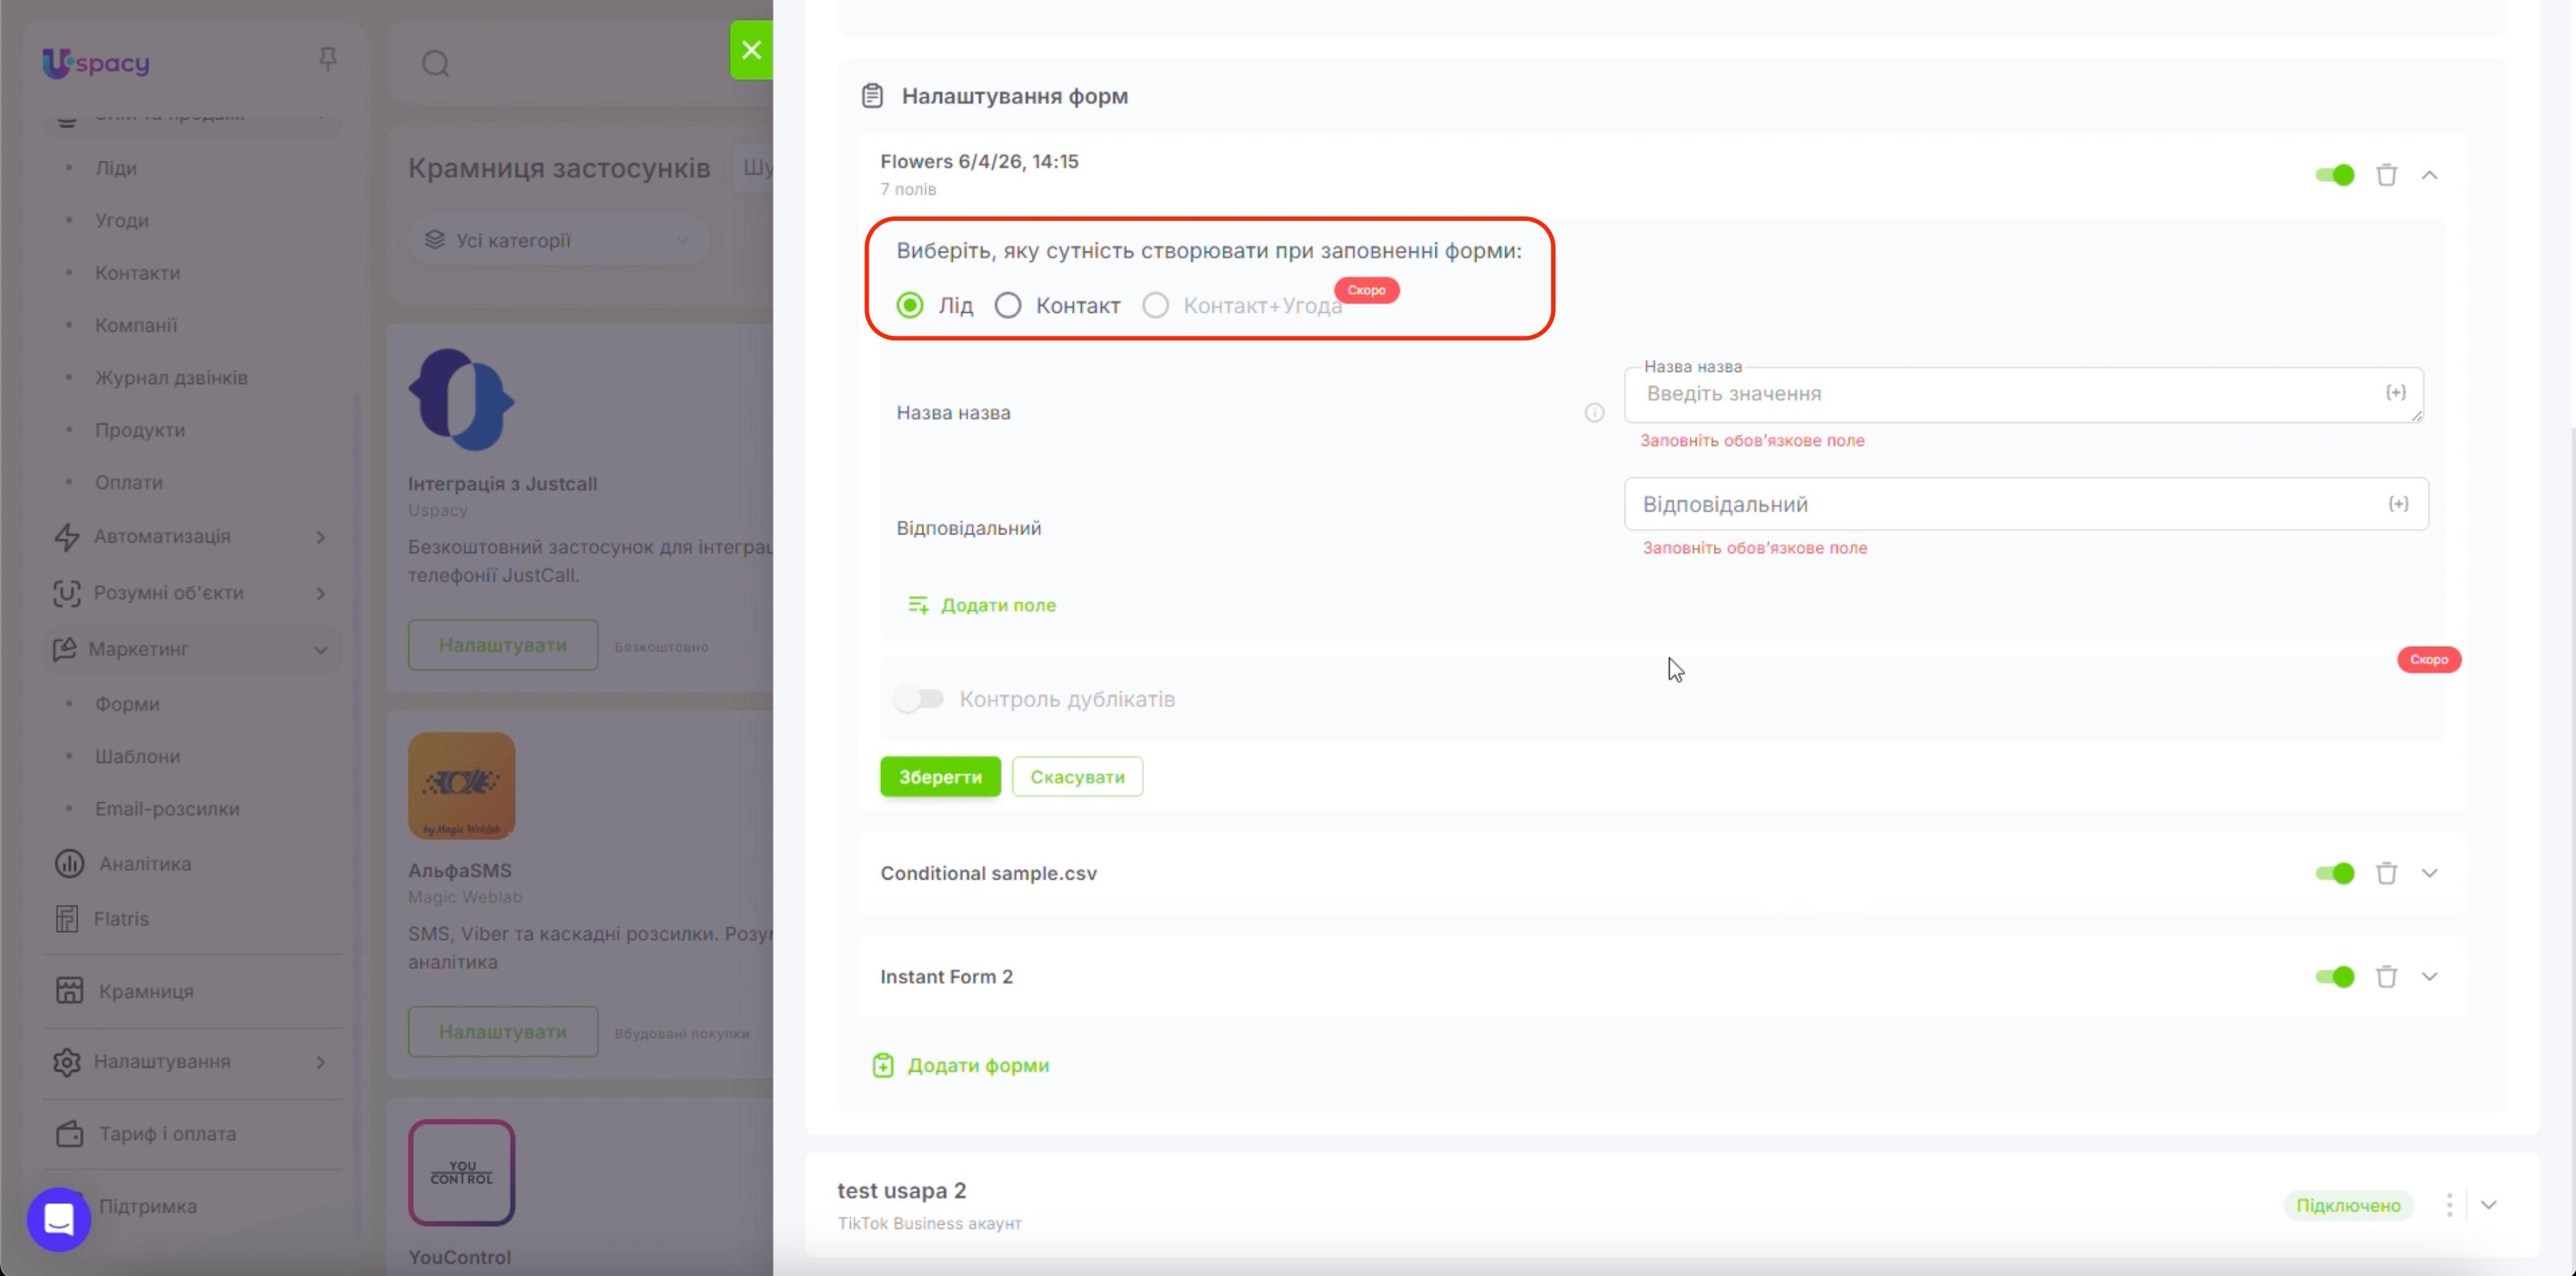Click the Зберегти button
Viewport: 2576px width, 1276px height.
pos(940,777)
